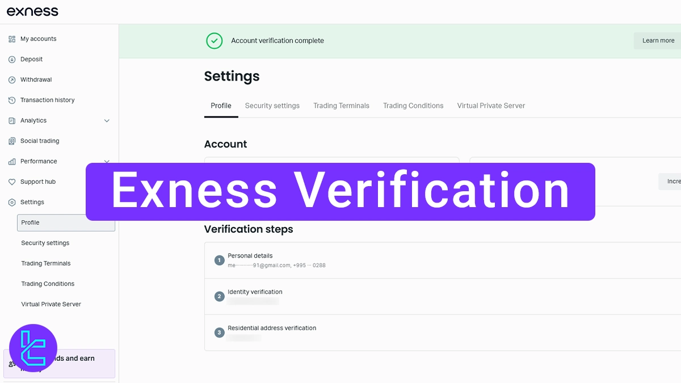
Task: Select step 3 Residential address verification circle
Action: pyautogui.click(x=219, y=332)
